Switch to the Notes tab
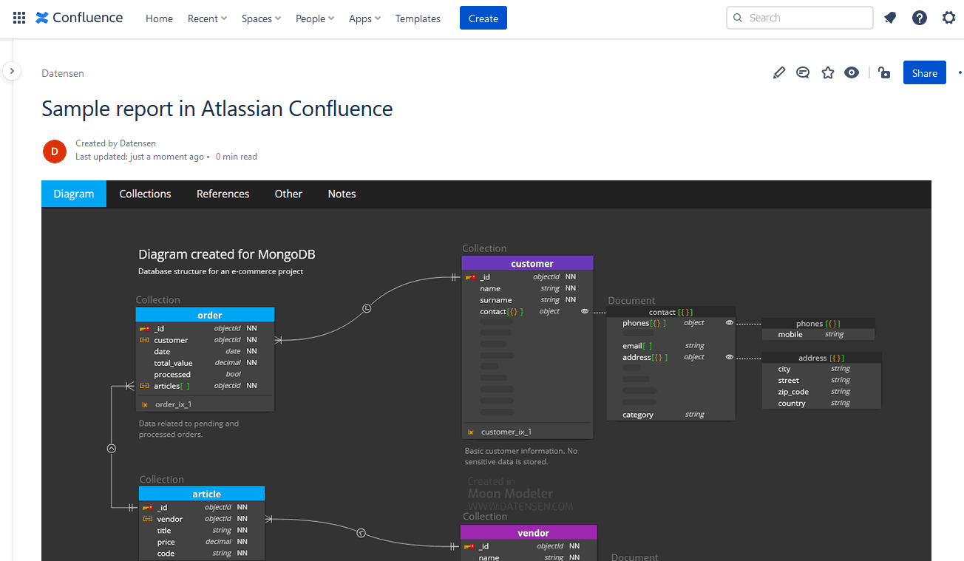The width and height of the screenshot is (964, 561). [x=342, y=194]
